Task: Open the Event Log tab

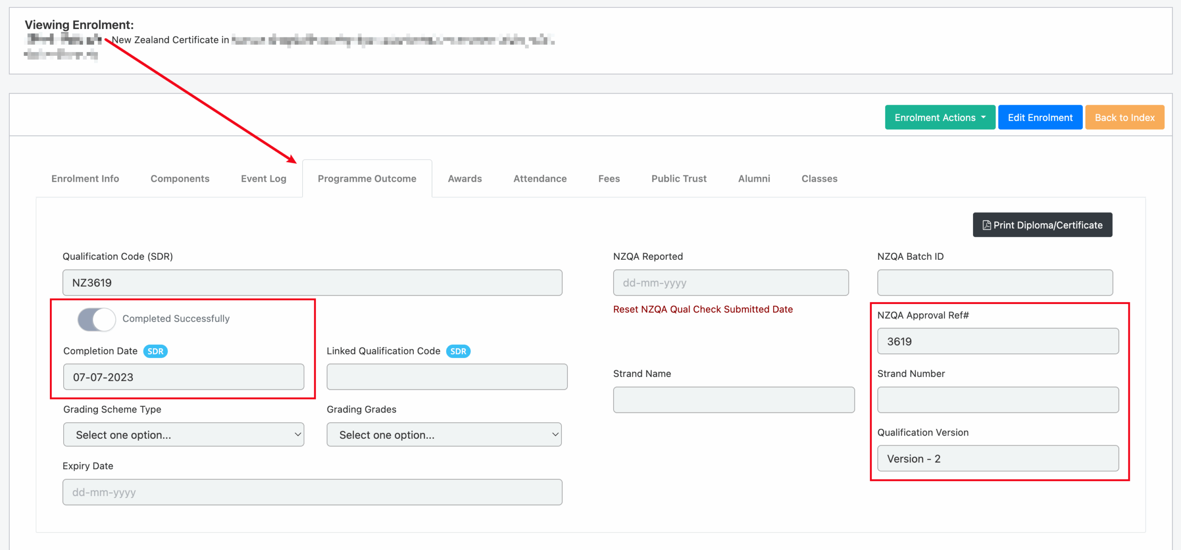Action: [x=263, y=179]
